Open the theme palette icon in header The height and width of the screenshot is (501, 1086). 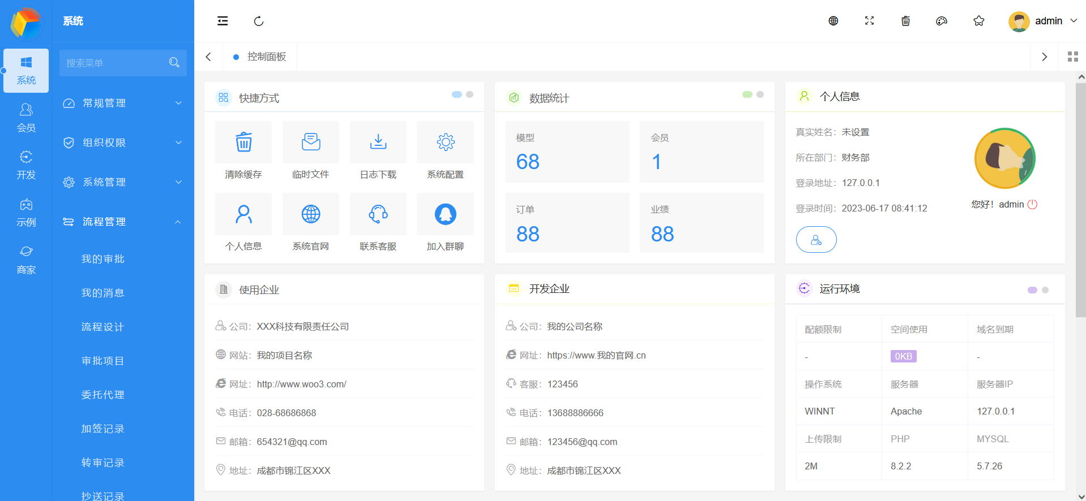click(942, 21)
